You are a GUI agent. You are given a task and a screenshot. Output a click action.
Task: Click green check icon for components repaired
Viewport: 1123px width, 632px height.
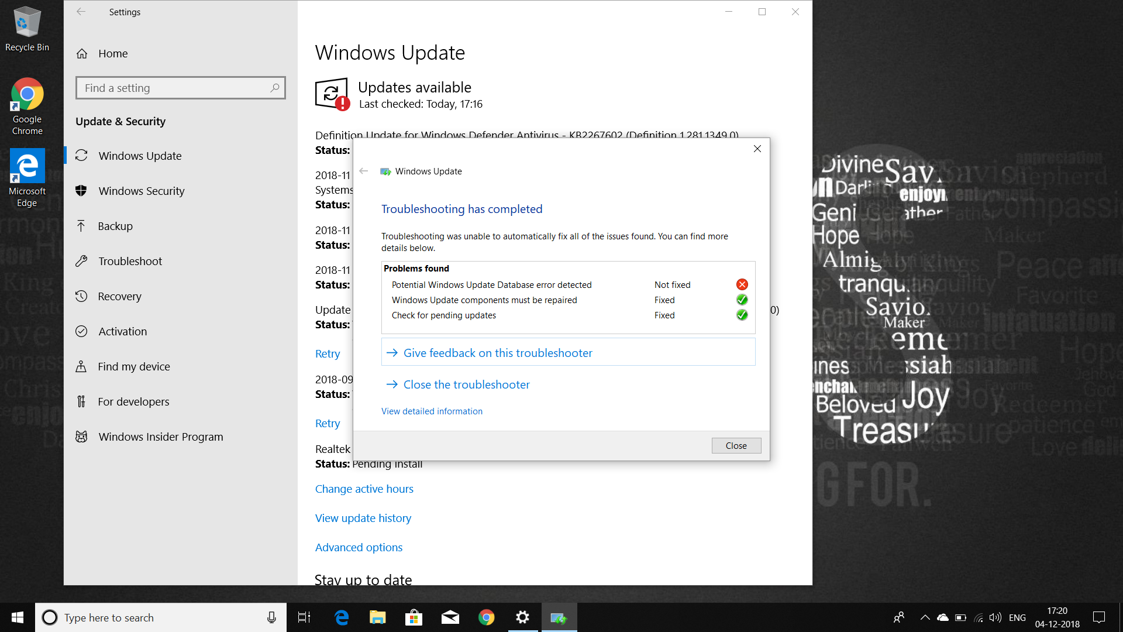tap(742, 300)
